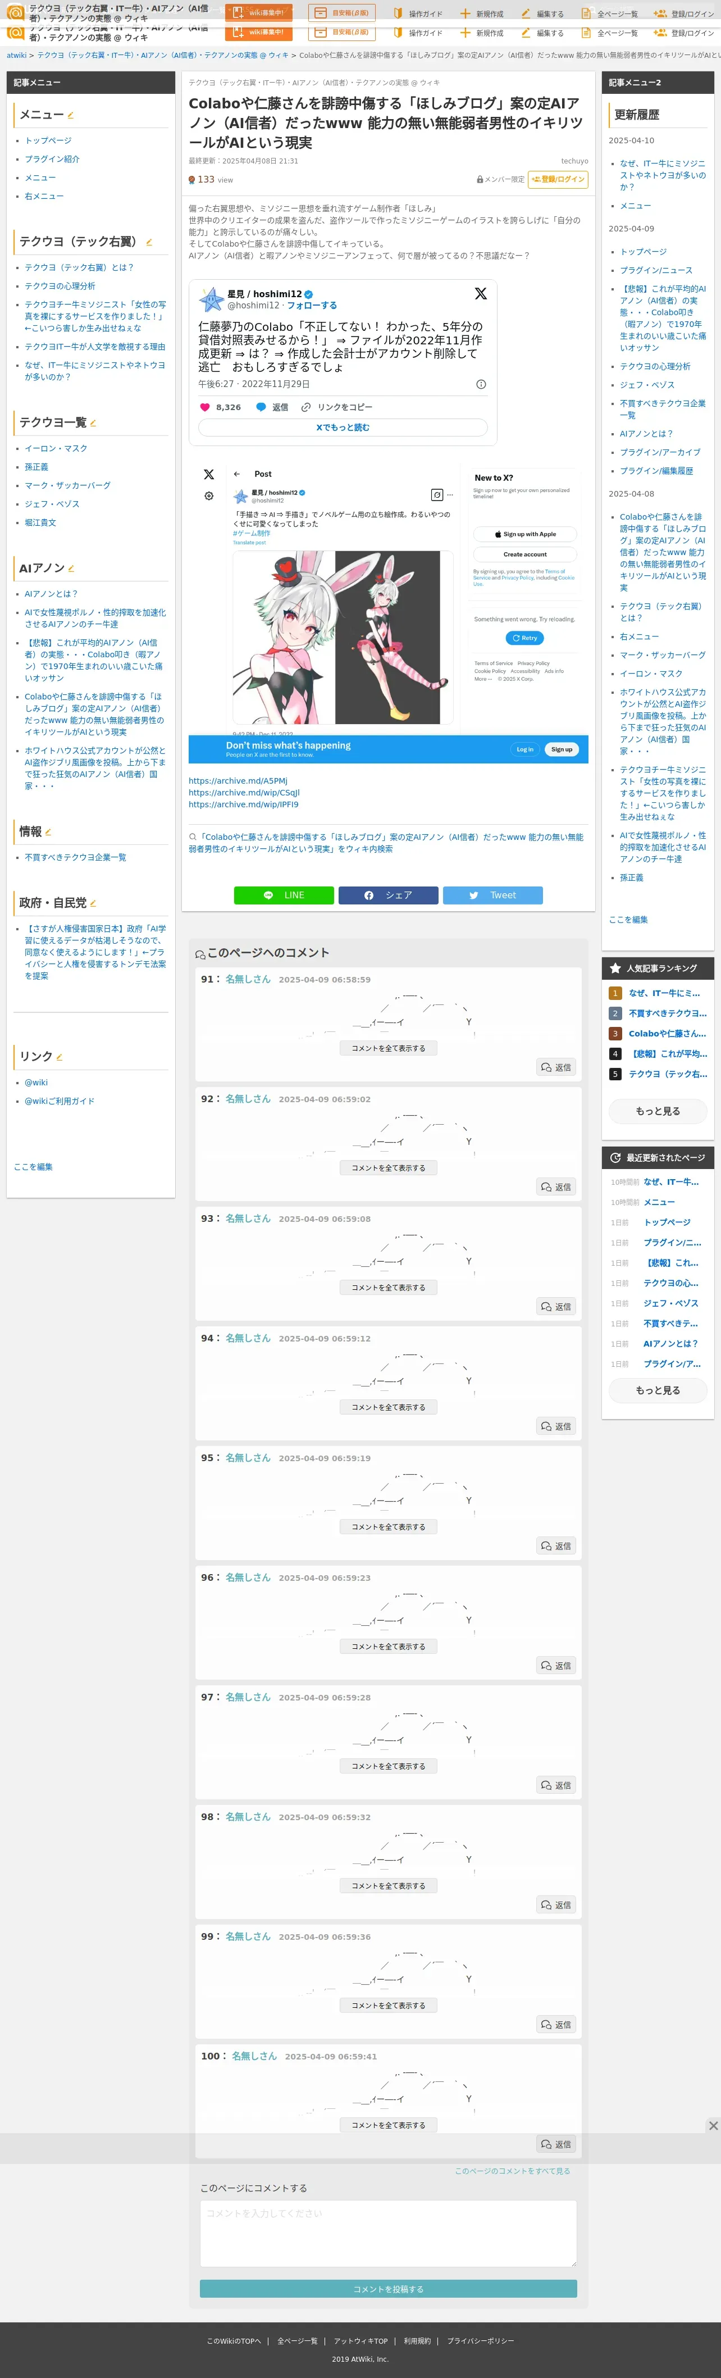
Task: Click the Tweet share button
Action: (x=493, y=895)
